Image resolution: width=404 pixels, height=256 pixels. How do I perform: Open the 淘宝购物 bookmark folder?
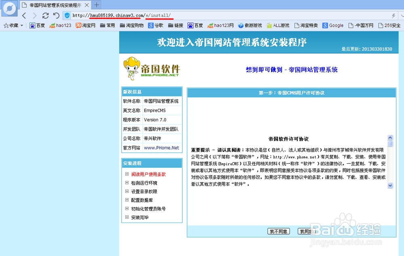(x=132, y=25)
